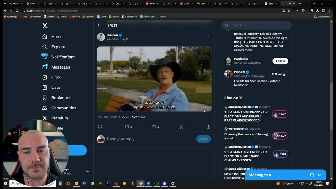This screenshot has width=336, height=189.
Task: Open Wells Fargo bookmark
Action: tap(10, 17)
